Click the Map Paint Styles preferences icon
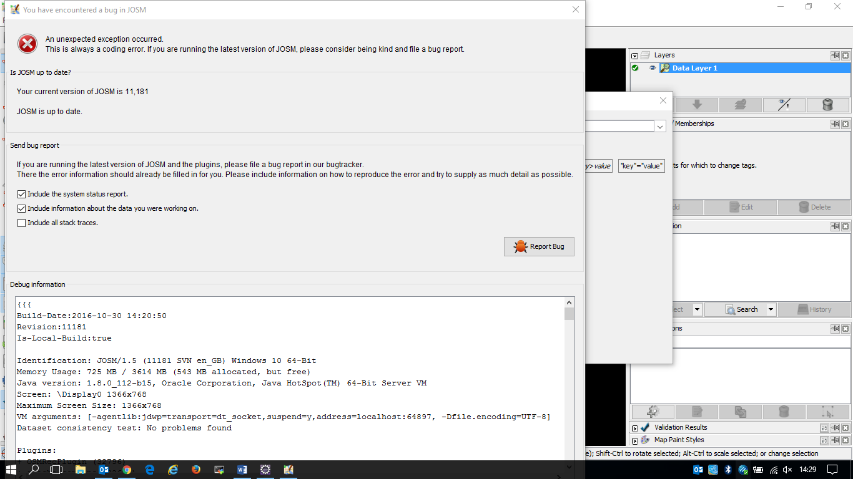The width and height of the screenshot is (853, 479). click(824, 440)
